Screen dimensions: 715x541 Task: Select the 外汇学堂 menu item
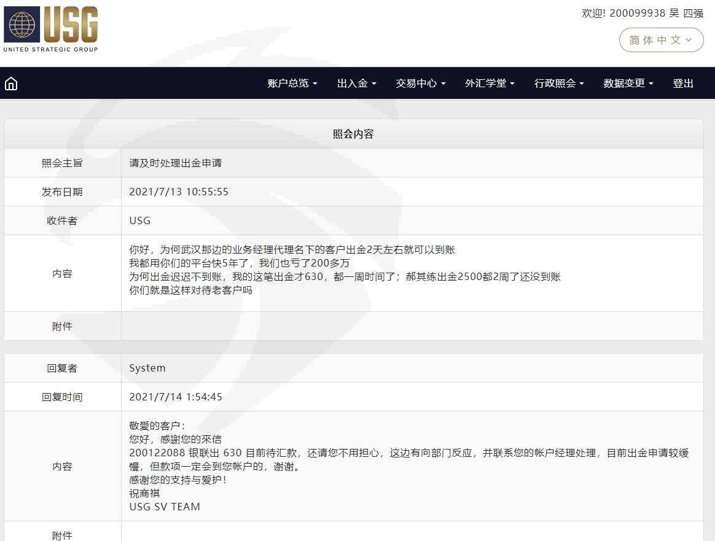pos(490,84)
